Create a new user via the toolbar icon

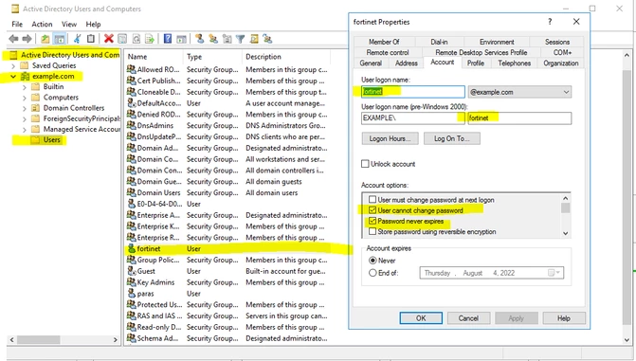point(199,39)
